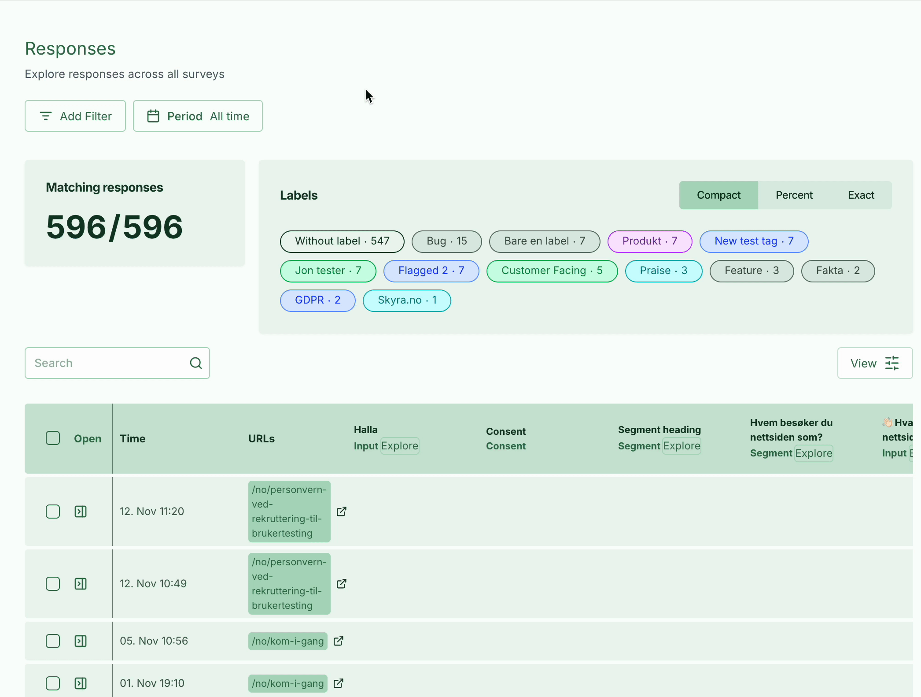The image size is (921, 697).
Task: Open external link for 12. Nov 11:20 URL
Action: [x=342, y=512]
